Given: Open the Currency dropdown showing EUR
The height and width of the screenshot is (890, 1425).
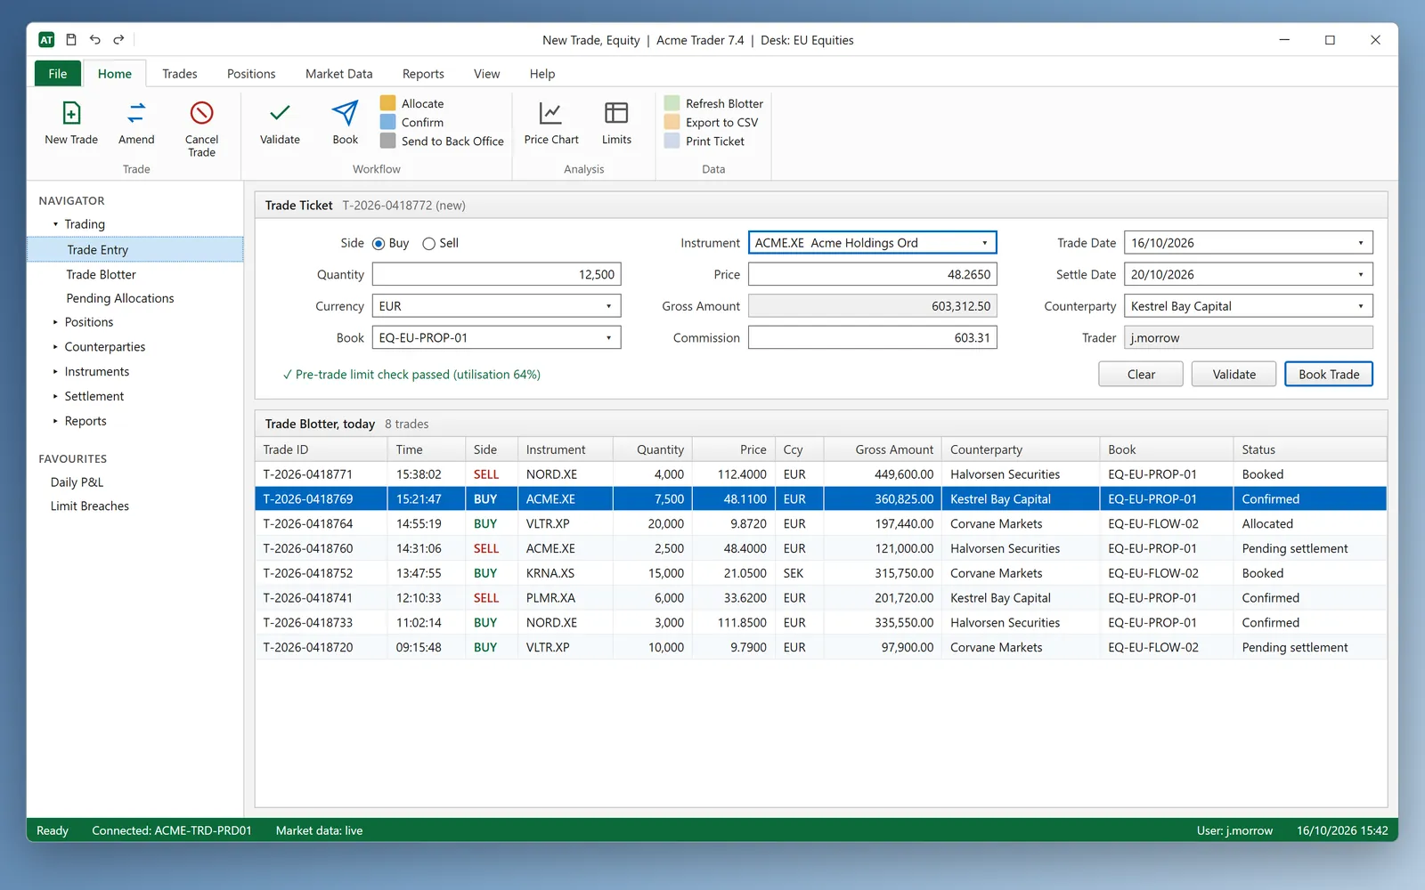Looking at the screenshot, I should tap(496, 306).
